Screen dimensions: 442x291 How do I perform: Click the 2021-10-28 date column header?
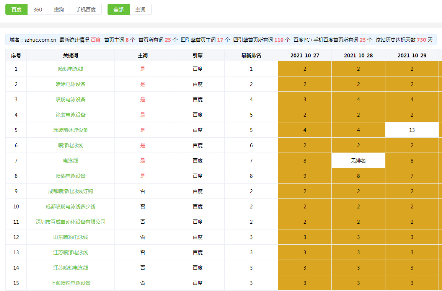point(358,55)
